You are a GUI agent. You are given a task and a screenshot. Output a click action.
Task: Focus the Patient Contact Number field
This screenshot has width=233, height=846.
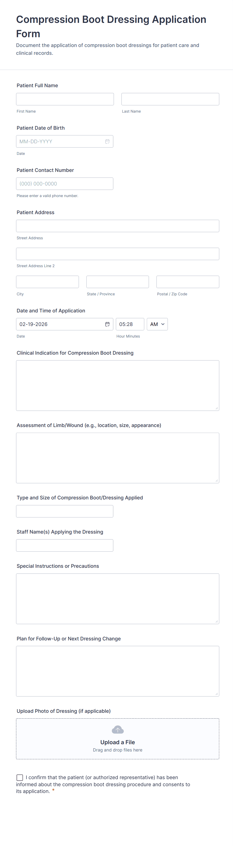64,183
